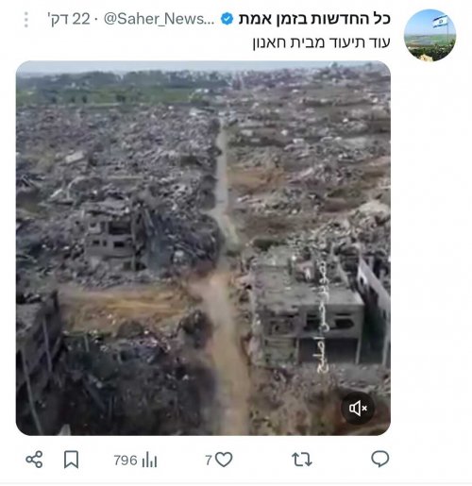Like the post with the heart icon
The image size is (472, 486).
pos(224,460)
